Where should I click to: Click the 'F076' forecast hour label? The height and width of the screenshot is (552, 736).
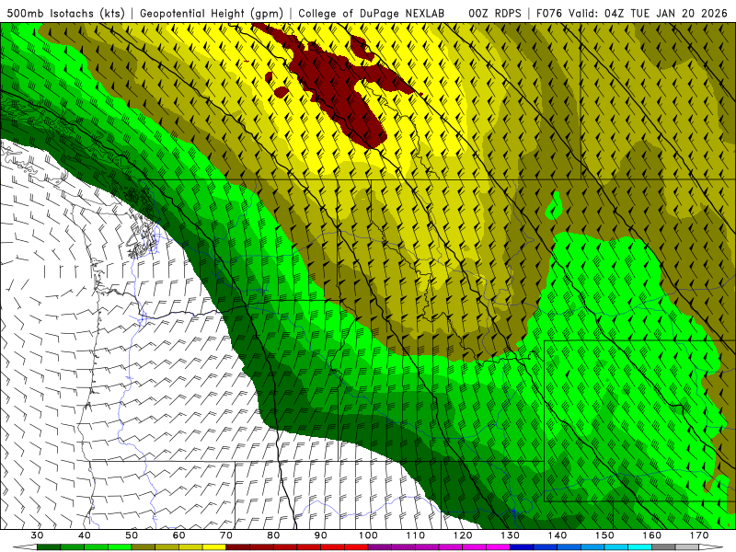point(550,13)
